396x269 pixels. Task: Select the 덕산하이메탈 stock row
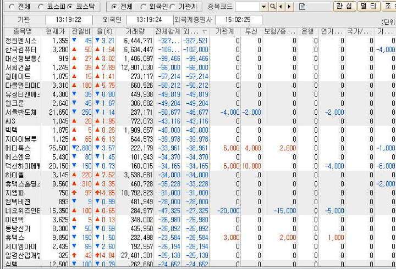coord(200,166)
